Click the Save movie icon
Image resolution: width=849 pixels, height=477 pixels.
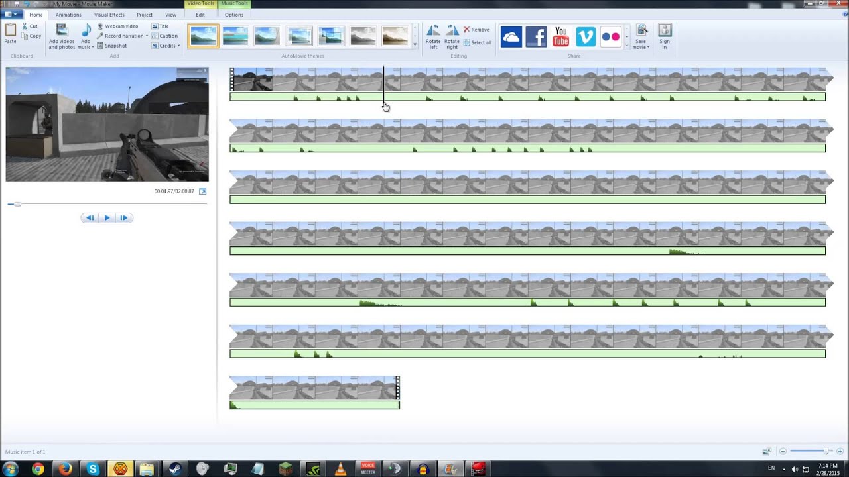(x=641, y=30)
